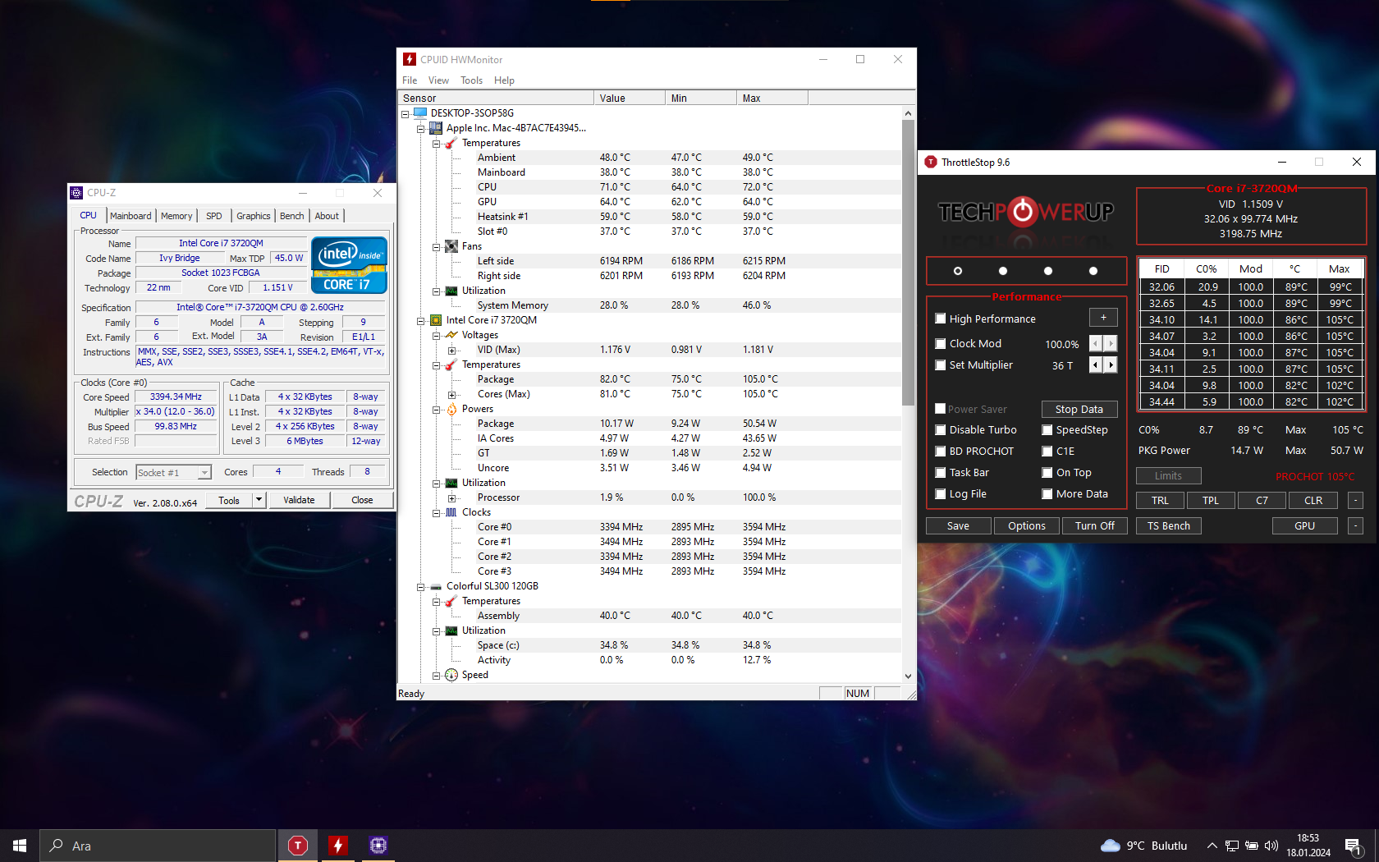This screenshot has height=862, width=1379.
Task: Click the ThrottleStop Save button
Action: 958,525
